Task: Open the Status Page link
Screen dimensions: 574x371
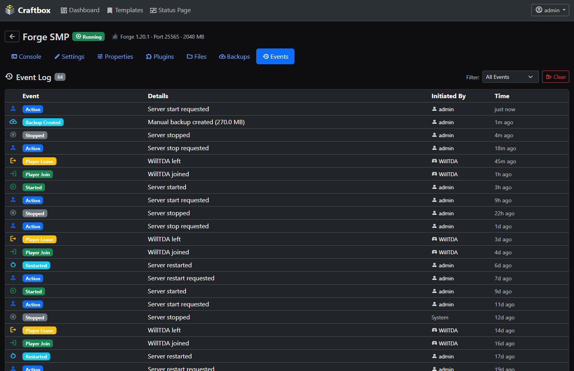Action: pos(171,10)
